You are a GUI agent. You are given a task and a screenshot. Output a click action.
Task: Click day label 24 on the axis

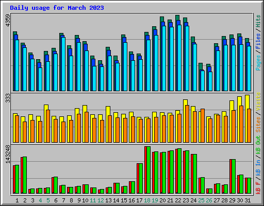pyautogui.click(x=193, y=200)
